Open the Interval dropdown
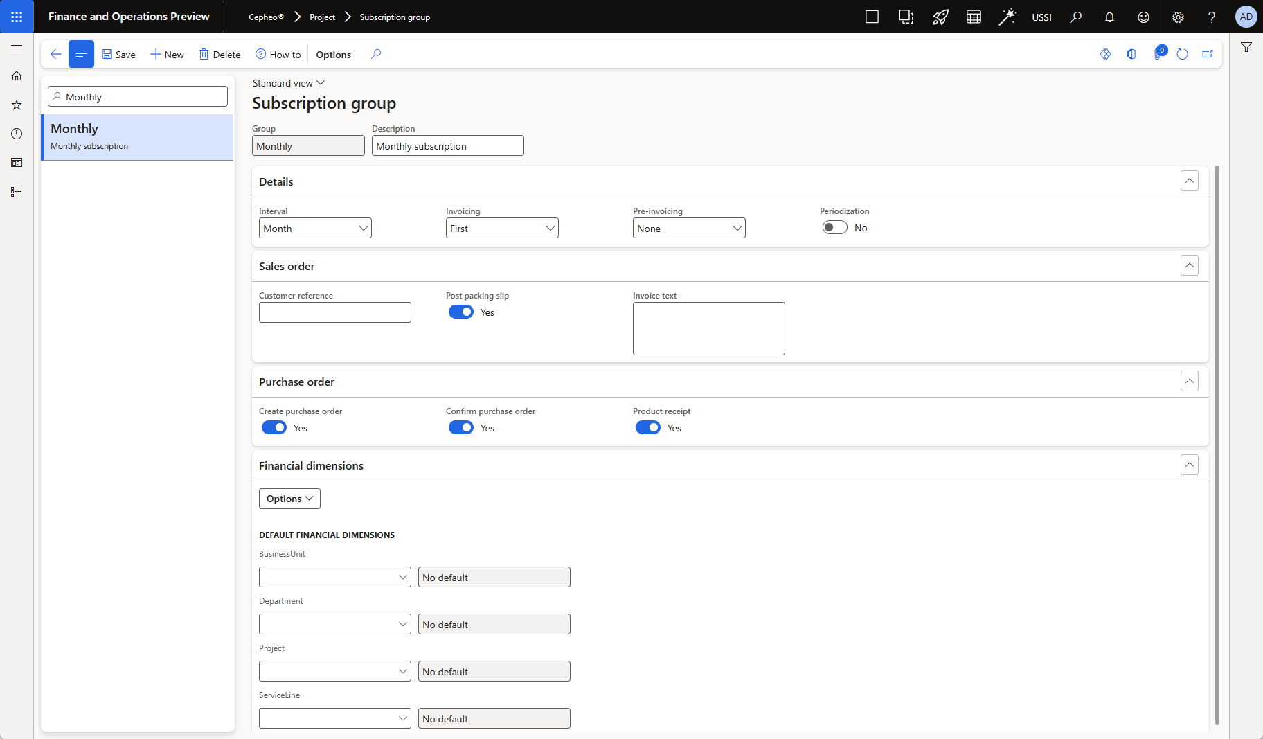 pyautogui.click(x=315, y=229)
